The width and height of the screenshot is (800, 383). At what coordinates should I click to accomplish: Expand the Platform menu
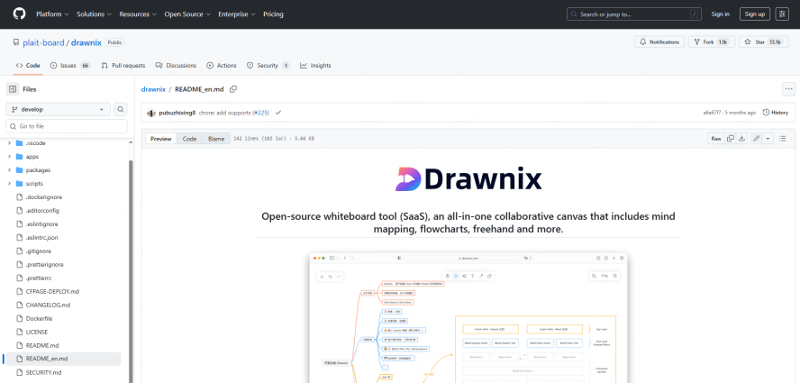[52, 14]
